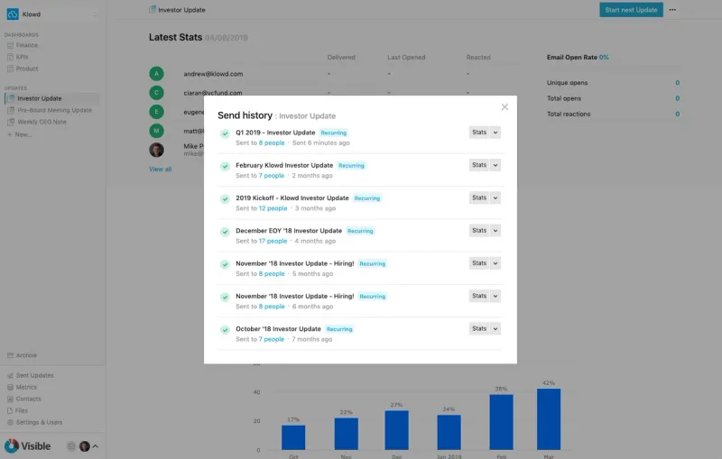Expand dropdown for February Klowd Investor Update
The width and height of the screenshot is (722, 459).
[x=495, y=165]
